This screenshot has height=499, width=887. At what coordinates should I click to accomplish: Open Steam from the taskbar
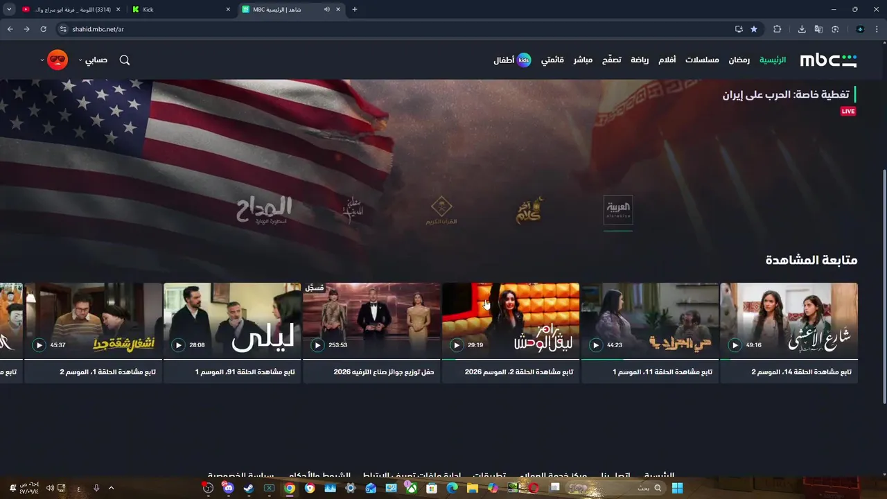coord(249,488)
